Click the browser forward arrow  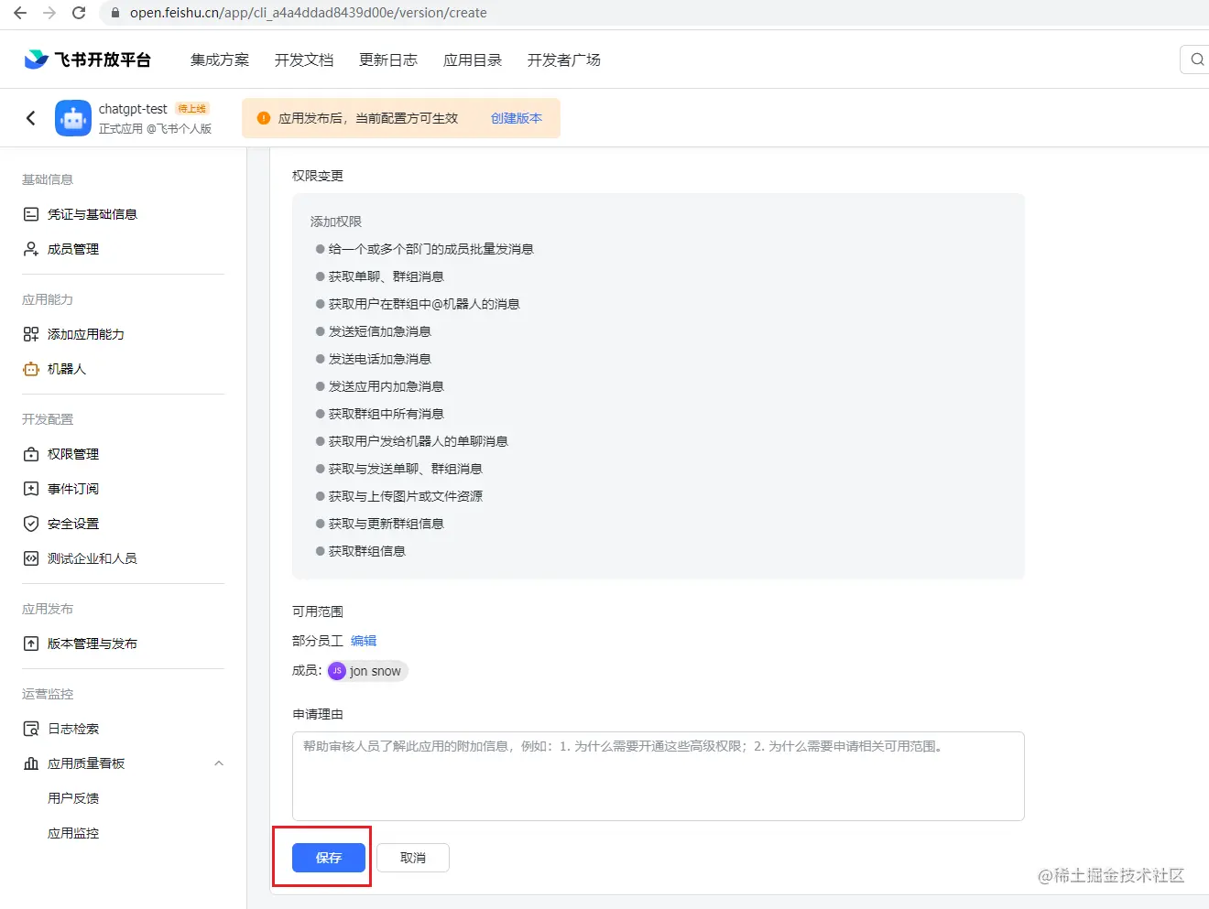(49, 13)
